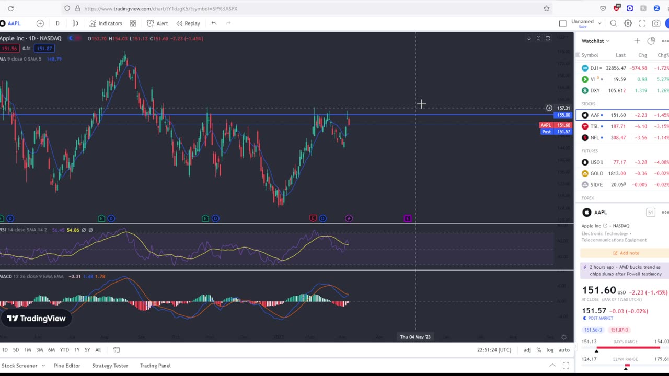The width and height of the screenshot is (669, 376).
Task: Redo the last chart action
Action: click(x=228, y=23)
